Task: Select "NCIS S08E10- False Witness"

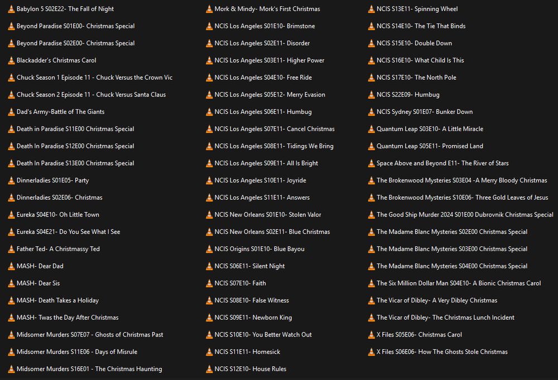Action: pyautogui.click(x=252, y=300)
